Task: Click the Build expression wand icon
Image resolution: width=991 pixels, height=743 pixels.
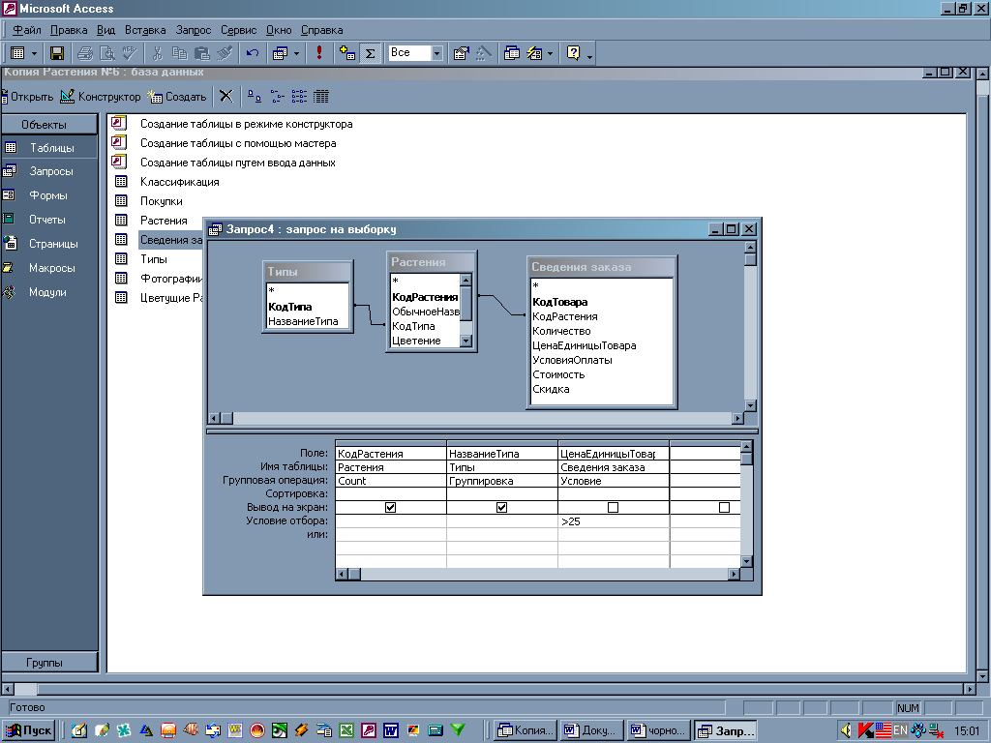Action: click(x=484, y=53)
